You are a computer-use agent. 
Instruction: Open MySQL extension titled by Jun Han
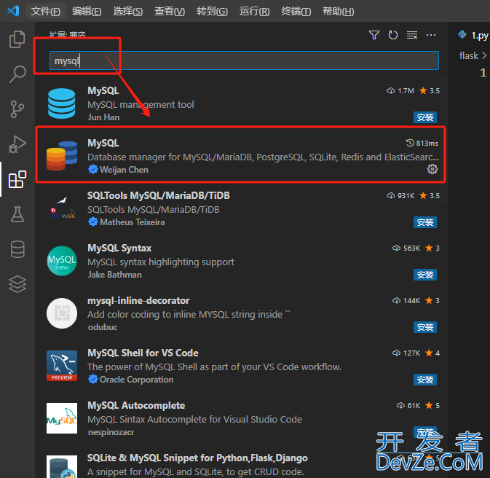[x=103, y=91]
